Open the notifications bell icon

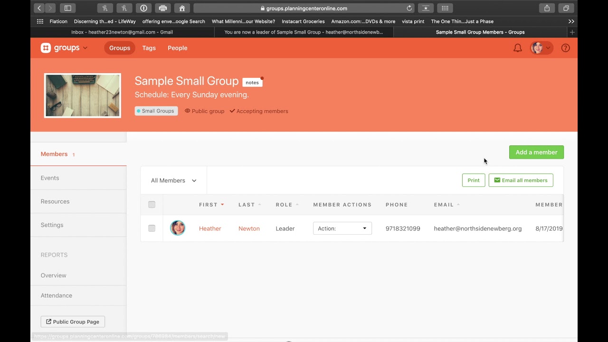pyautogui.click(x=518, y=48)
